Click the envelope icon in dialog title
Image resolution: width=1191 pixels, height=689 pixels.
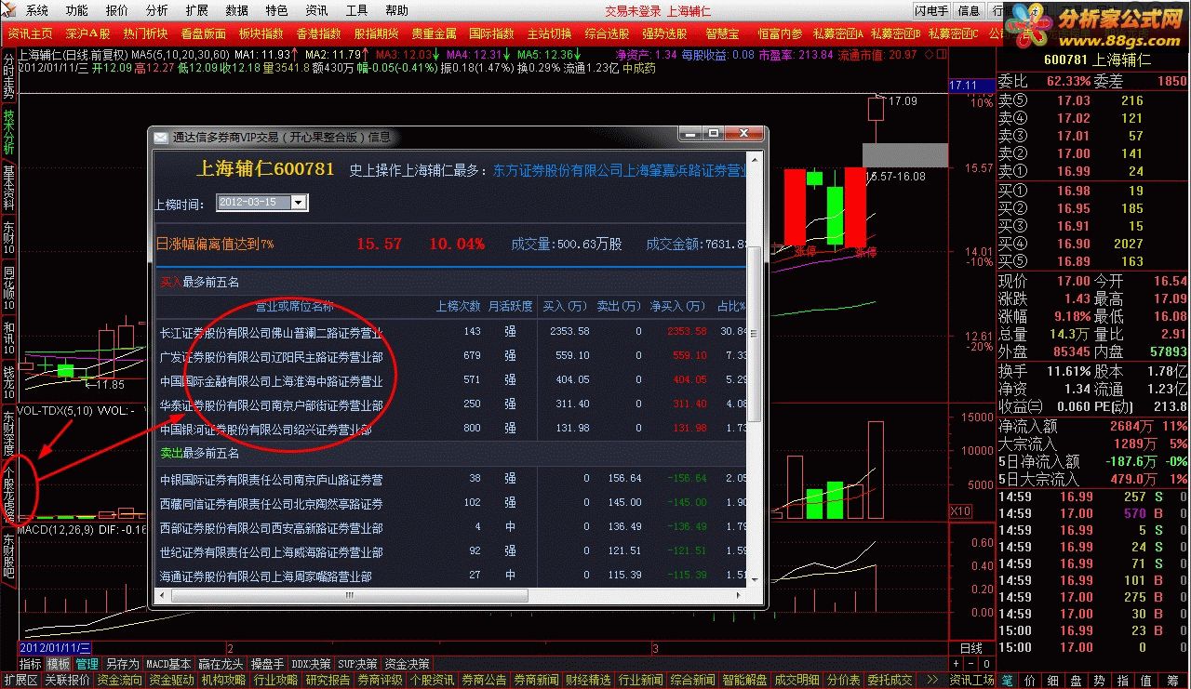click(x=162, y=137)
